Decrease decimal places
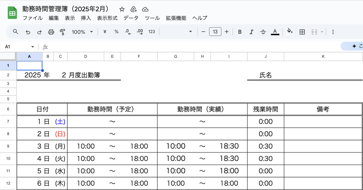The height and width of the screenshot is (190, 363). tap(128, 32)
